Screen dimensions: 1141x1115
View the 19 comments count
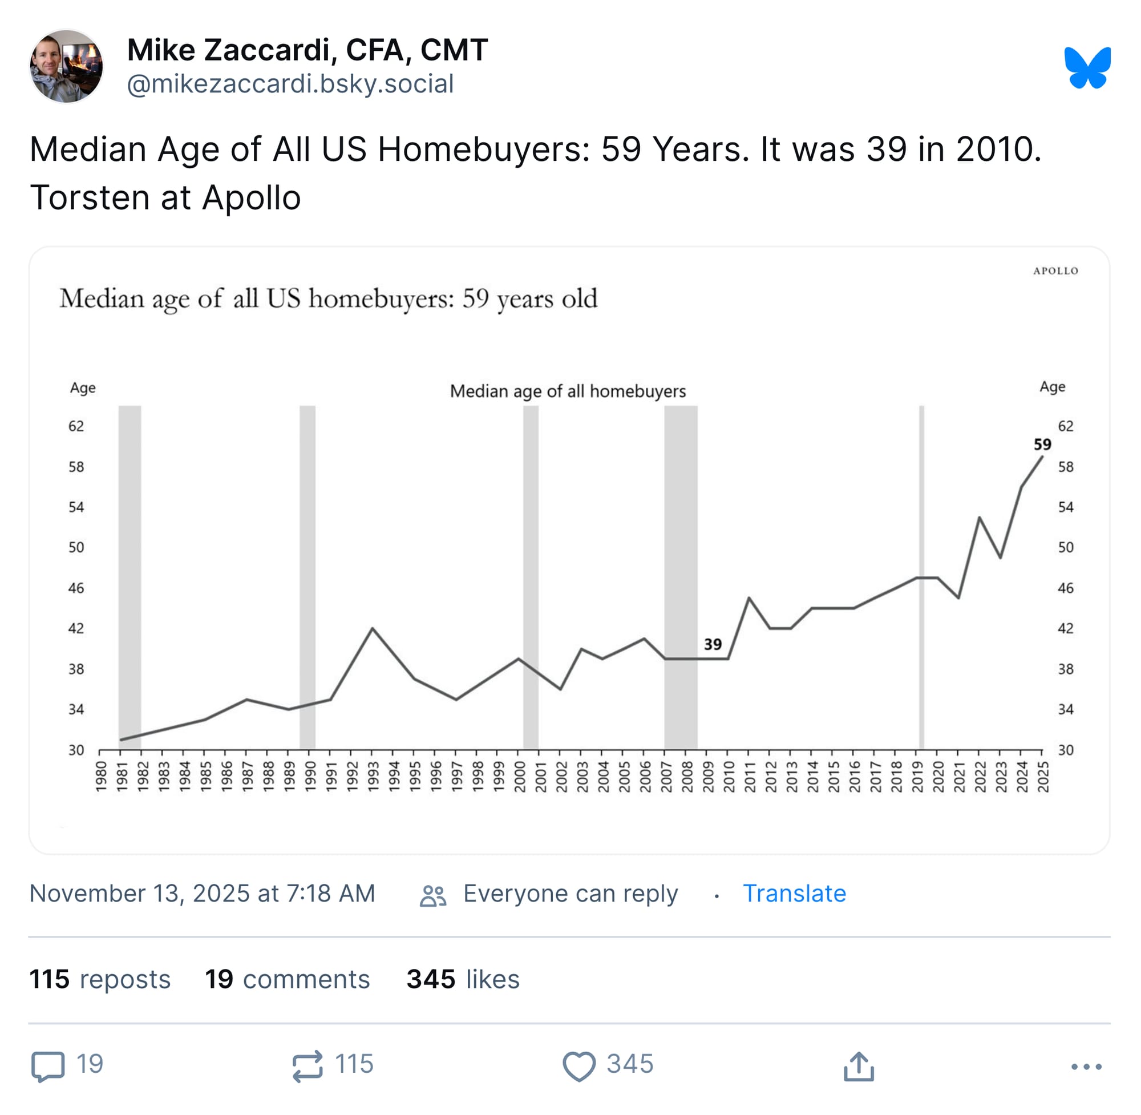coord(287,979)
